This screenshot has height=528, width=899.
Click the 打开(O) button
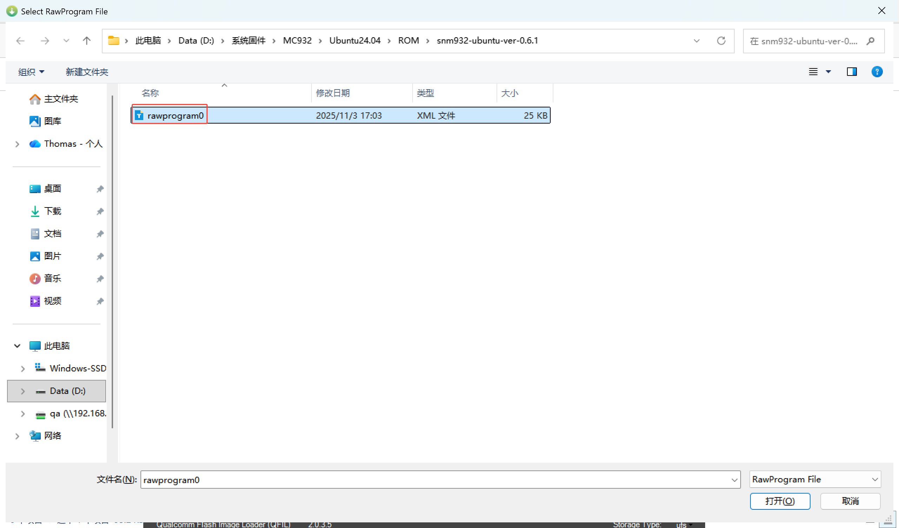[780, 501]
